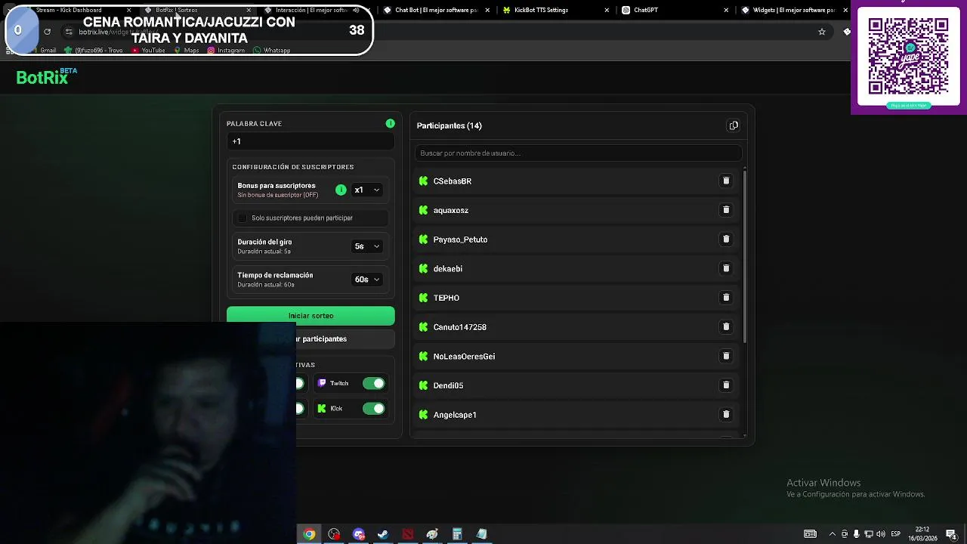Open Chrome from the taskbar
Image resolution: width=967 pixels, height=544 pixels.
[x=309, y=534]
